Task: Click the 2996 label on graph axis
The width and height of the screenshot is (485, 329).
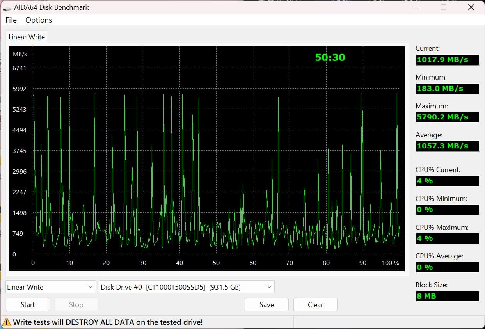Action: tap(20, 171)
